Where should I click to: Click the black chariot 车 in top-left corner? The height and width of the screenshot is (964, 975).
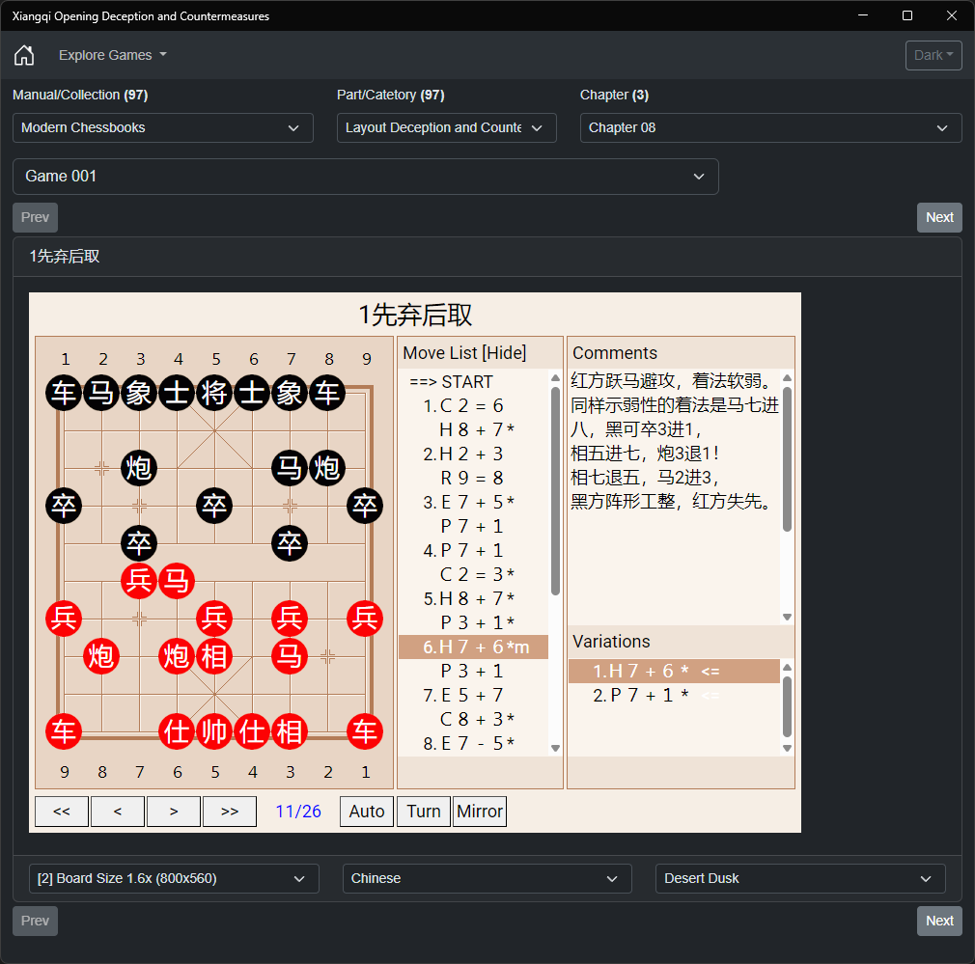pyautogui.click(x=64, y=393)
